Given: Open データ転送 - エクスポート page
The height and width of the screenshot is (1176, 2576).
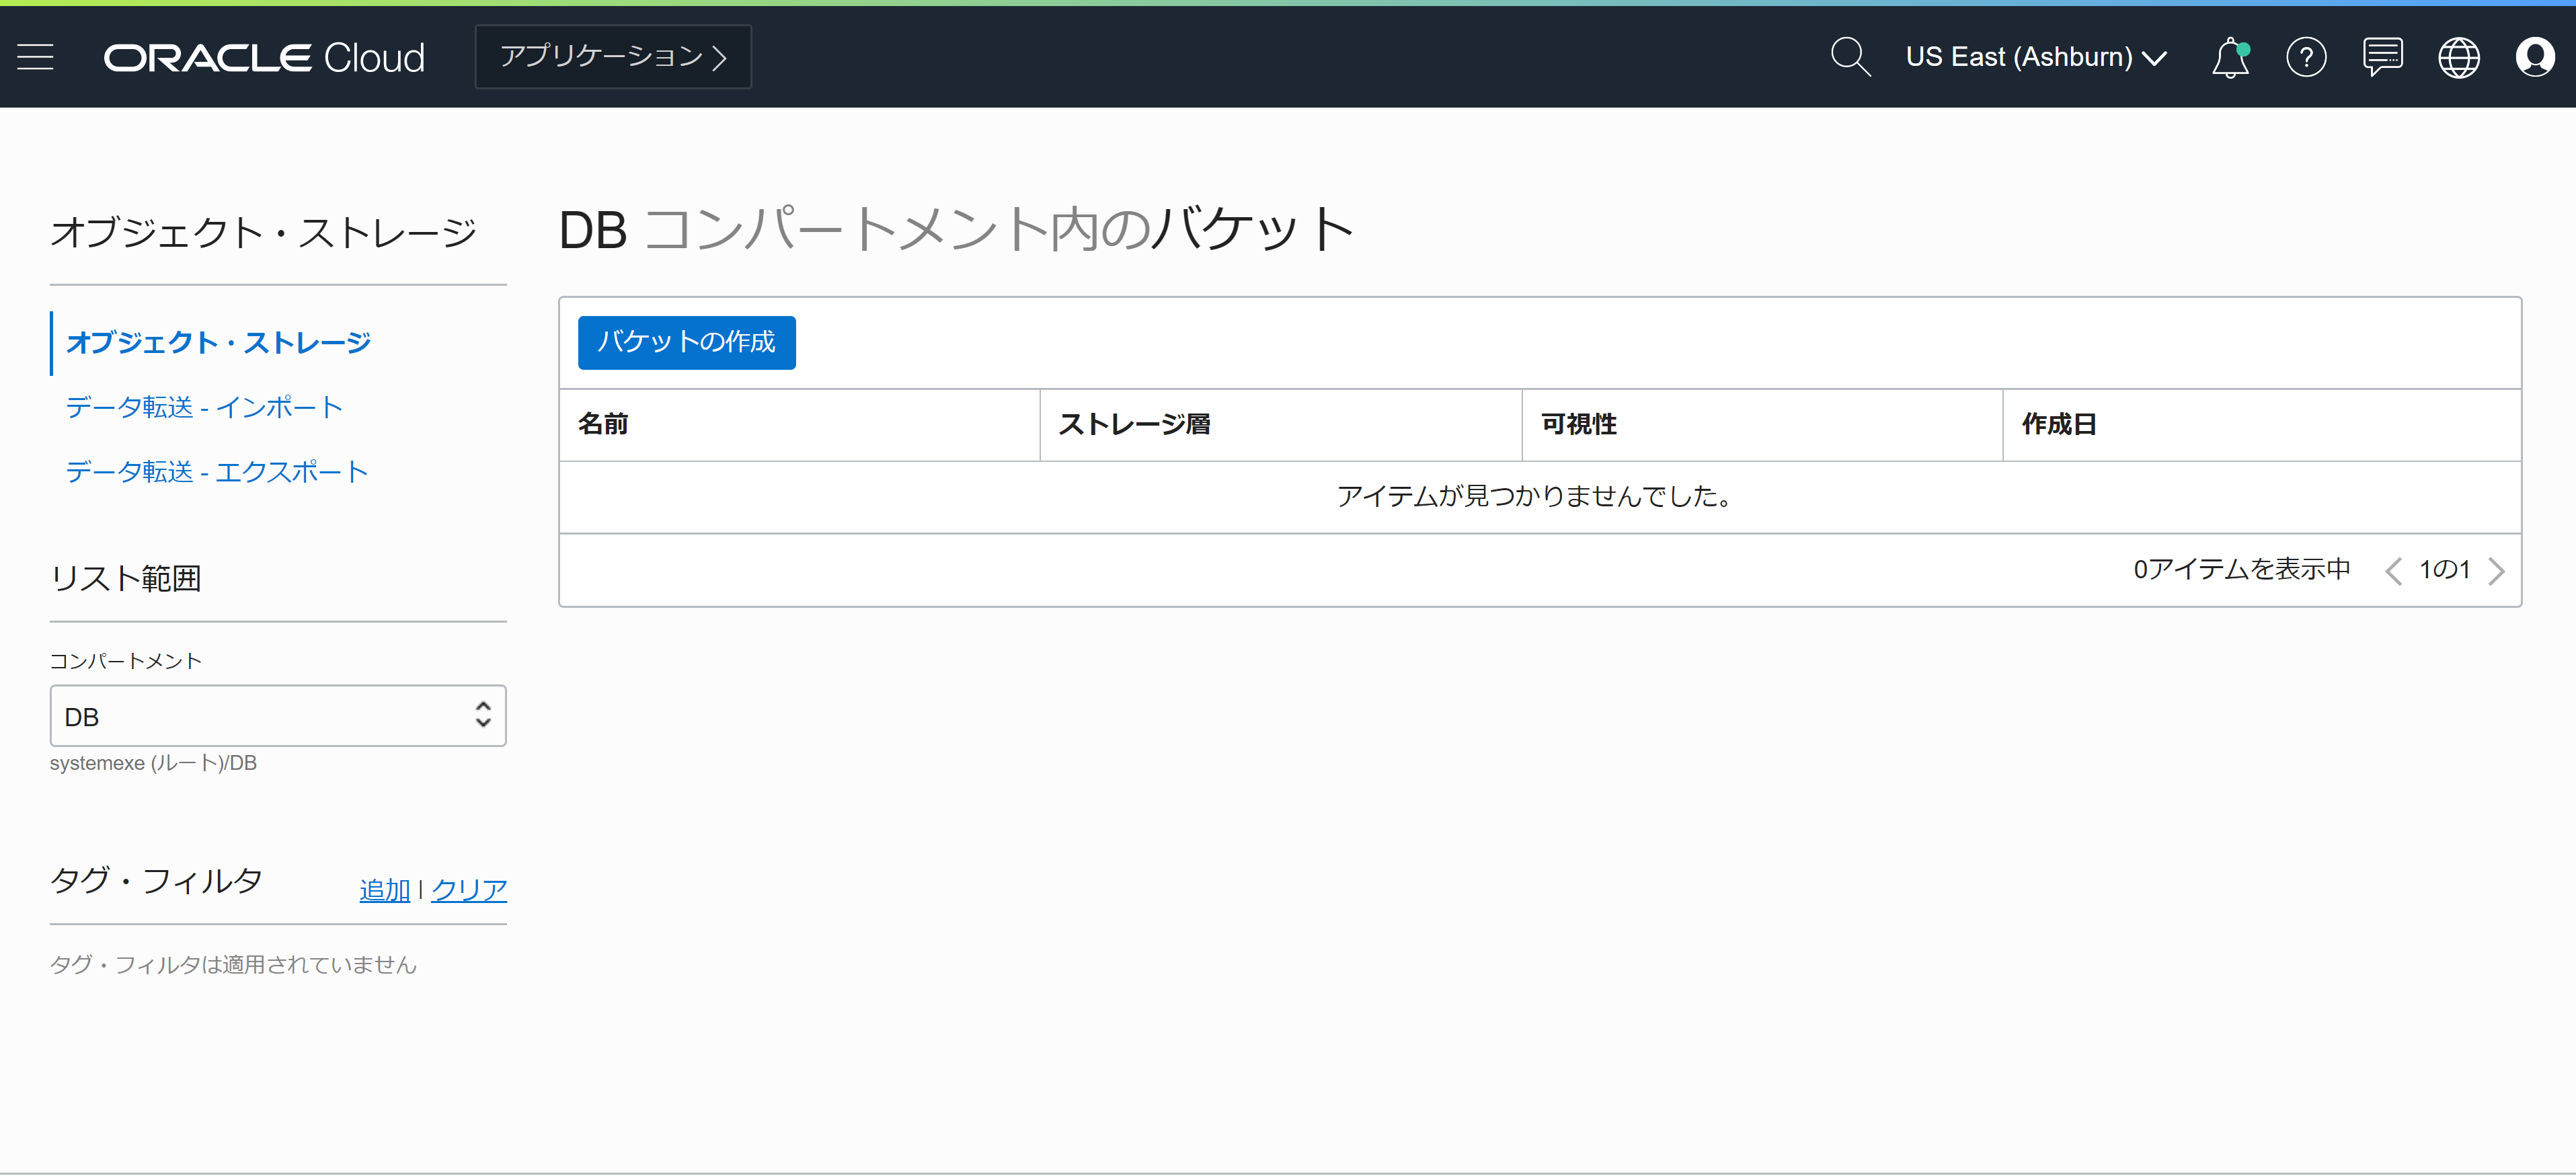Looking at the screenshot, I should (x=217, y=472).
